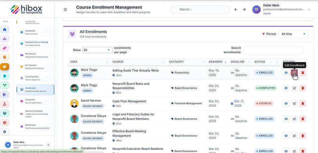
Task: Open My Courses menu item
Action: point(35,55)
